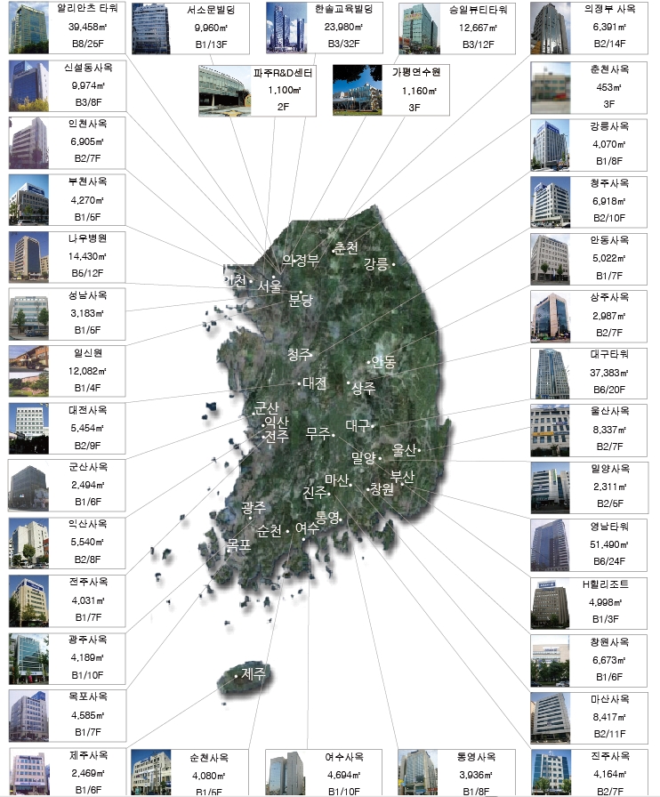Click the 서울 label on the map
The height and width of the screenshot is (797, 660).
coord(270,286)
